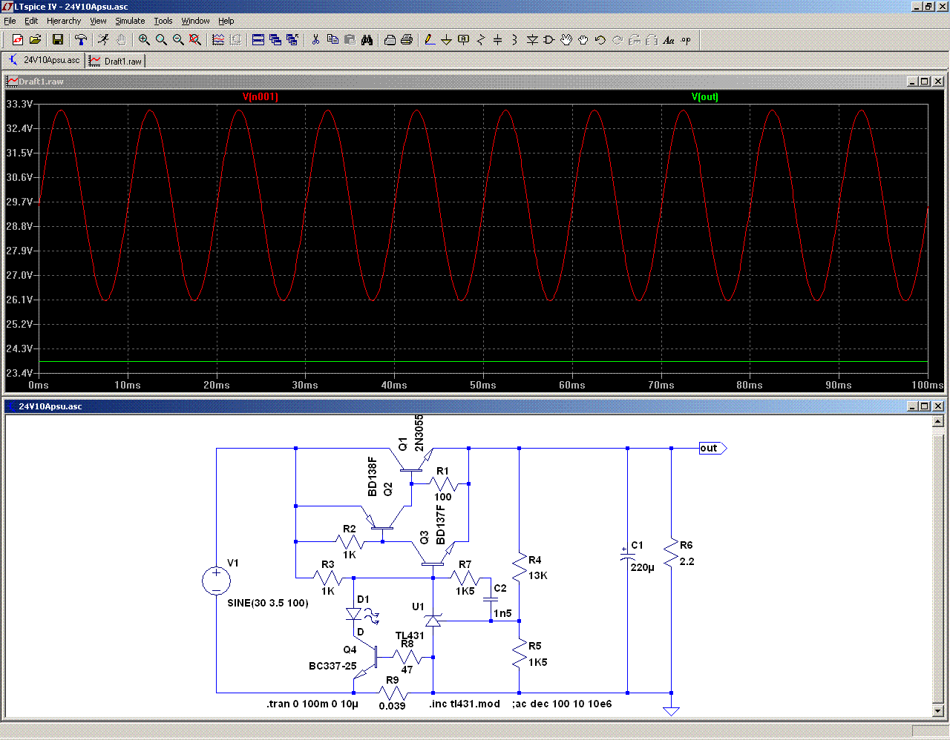Click the schematic scrollbar down arrow
Image resolution: width=950 pixels, height=740 pixels.
(x=939, y=713)
